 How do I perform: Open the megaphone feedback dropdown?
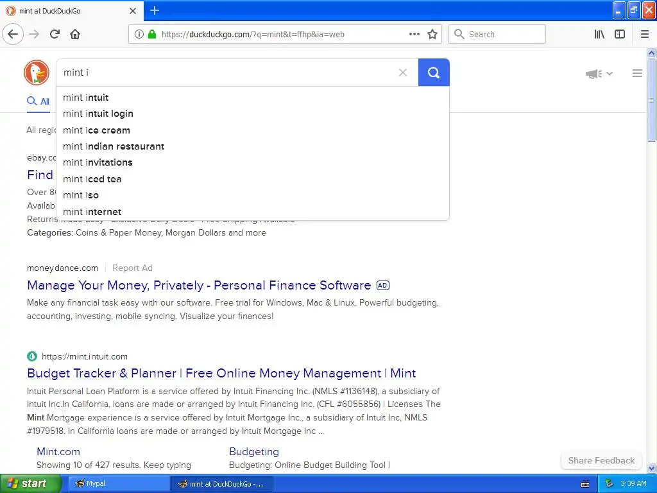pyautogui.click(x=599, y=74)
